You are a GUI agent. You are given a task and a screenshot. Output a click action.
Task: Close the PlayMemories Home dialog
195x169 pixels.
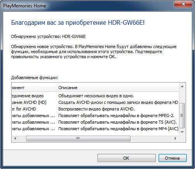pyautogui.click(x=183, y=4)
